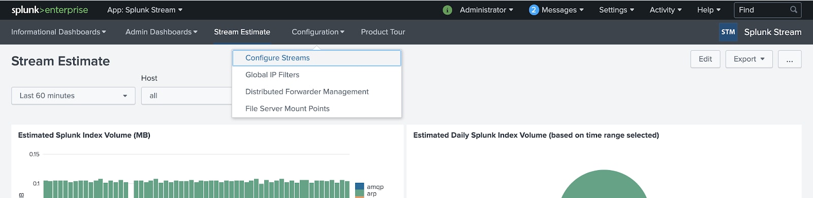Click the Edit button
Screen dimensions: 813x198
click(705, 59)
